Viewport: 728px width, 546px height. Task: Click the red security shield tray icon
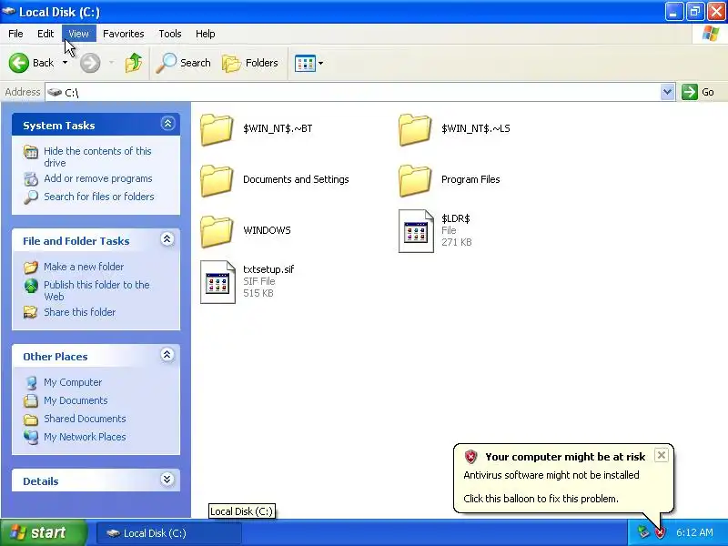click(x=660, y=532)
